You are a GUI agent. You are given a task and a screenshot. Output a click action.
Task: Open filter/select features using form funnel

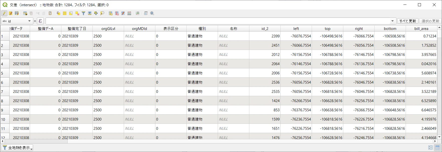pyautogui.click(x=83, y=13)
